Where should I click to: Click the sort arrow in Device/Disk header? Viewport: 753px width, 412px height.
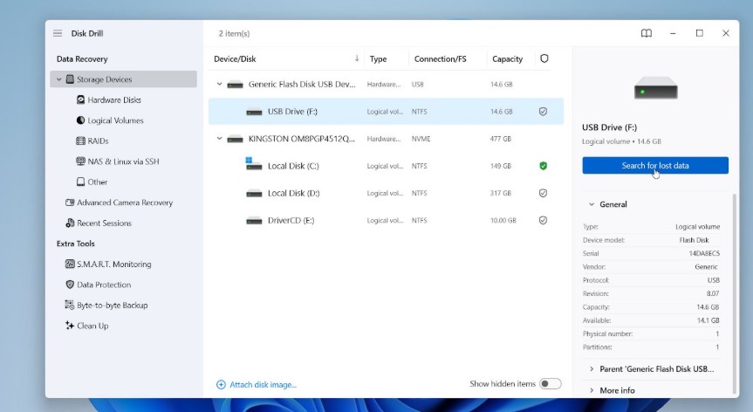(x=357, y=58)
